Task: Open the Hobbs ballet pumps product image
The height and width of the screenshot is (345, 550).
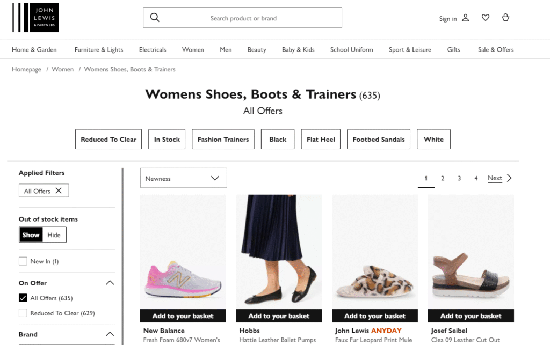Action: 279,252
